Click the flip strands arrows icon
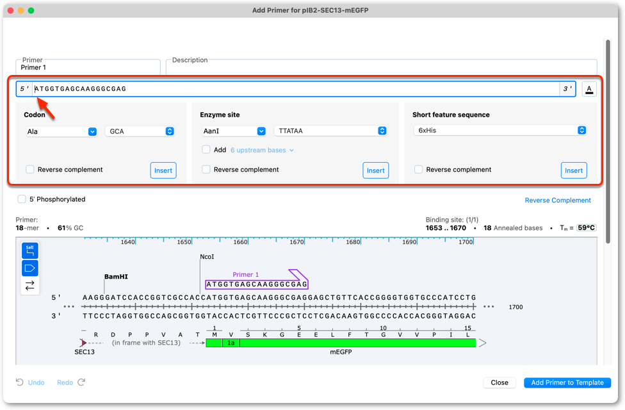 pyautogui.click(x=30, y=286)
